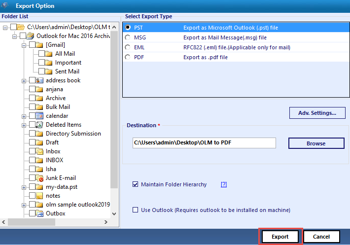Click the Junk E-mail folder icon

coord(40,178)
